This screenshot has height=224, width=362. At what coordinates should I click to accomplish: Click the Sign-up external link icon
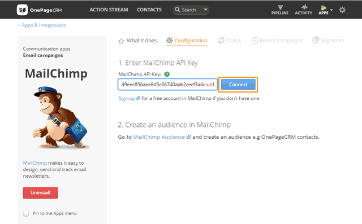[x=138, y=98]
